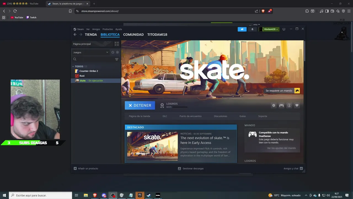The height and width of the screenshot is (199, 353).
Task: Switch to the TIENDA tab
Action: pos(91,35)
